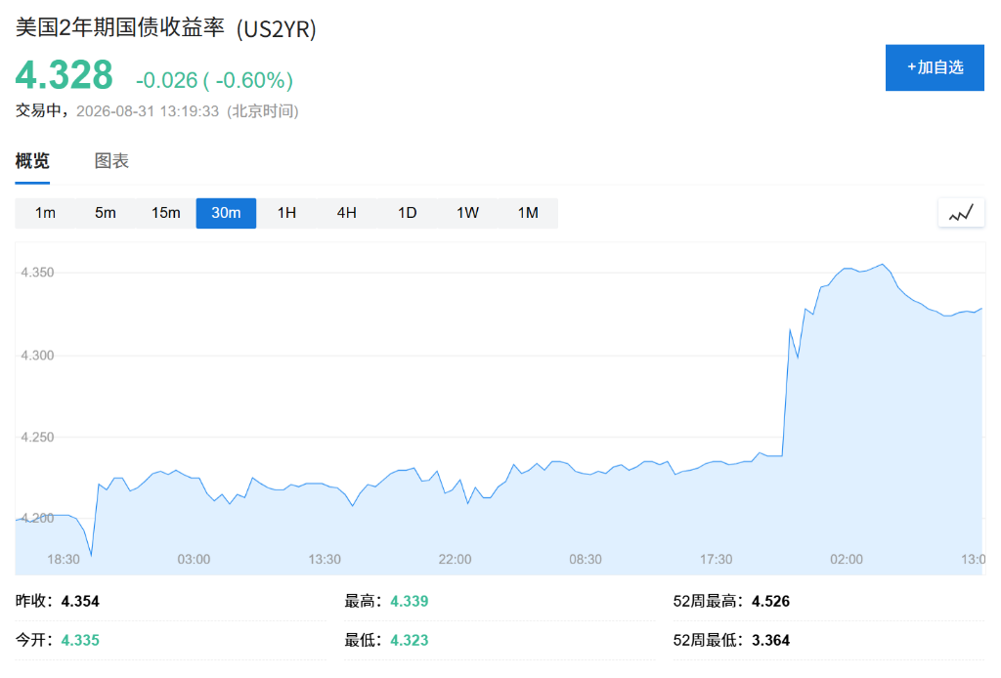Click the chart's lowest dip point
Screen dimensions: 1001x678
(x=91, y=556)
